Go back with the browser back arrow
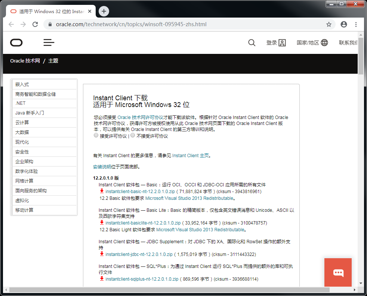This screenshot has height=296, width=367. [11, 24]
